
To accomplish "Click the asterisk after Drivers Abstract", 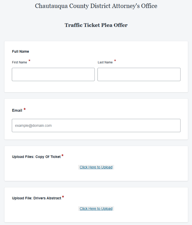I will click(x=63, y=197).
